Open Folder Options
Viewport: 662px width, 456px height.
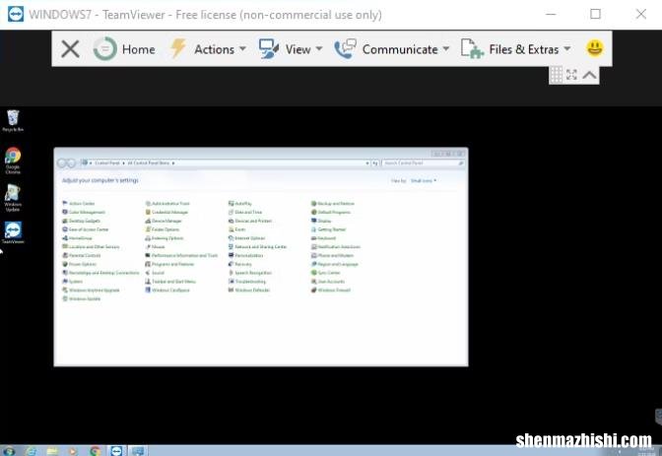163,229
